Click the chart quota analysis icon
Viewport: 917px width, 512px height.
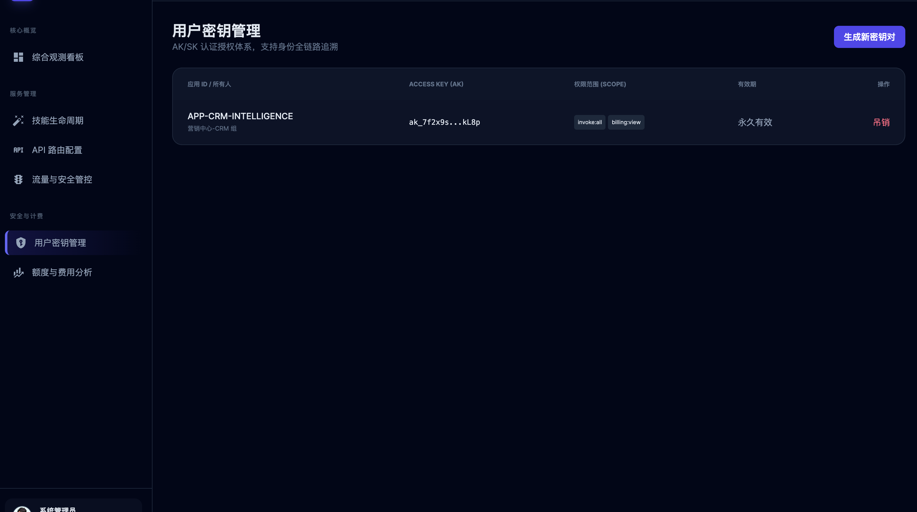tap(18, 273)
